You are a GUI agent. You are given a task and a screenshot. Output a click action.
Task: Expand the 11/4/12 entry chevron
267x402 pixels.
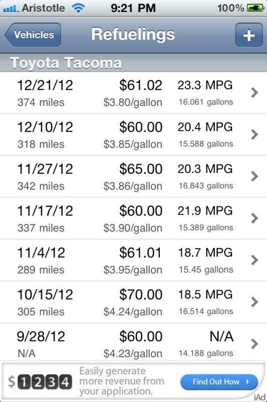pyautogui.click(x=254, y=260)
